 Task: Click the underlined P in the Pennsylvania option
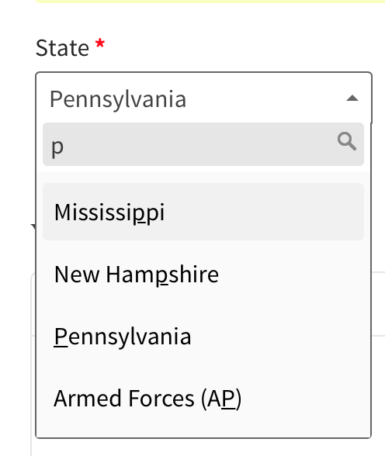click(x=61, y=337)
